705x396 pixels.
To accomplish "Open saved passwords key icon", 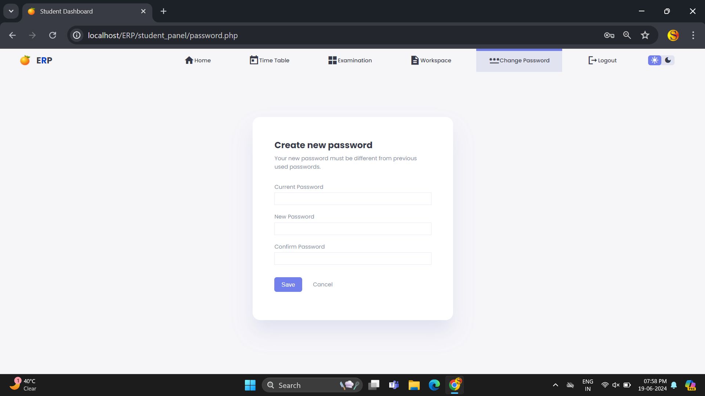I will pyautogui.click(x=609, y=35).
